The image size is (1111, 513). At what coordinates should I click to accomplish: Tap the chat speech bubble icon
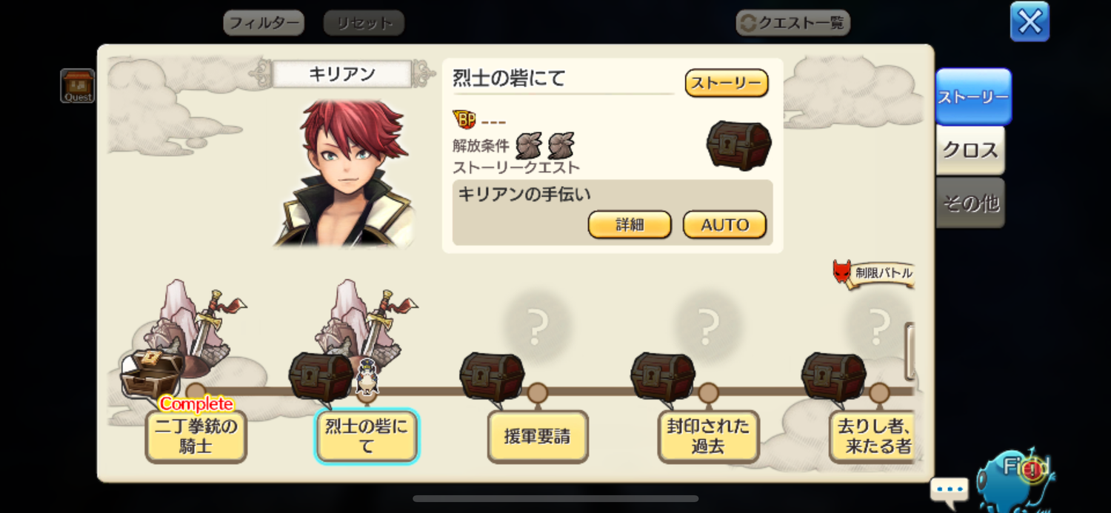(949, 490)
